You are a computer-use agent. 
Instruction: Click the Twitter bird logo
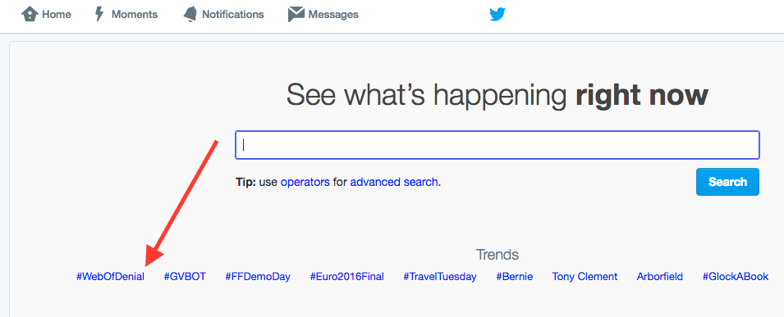[497, 15]
